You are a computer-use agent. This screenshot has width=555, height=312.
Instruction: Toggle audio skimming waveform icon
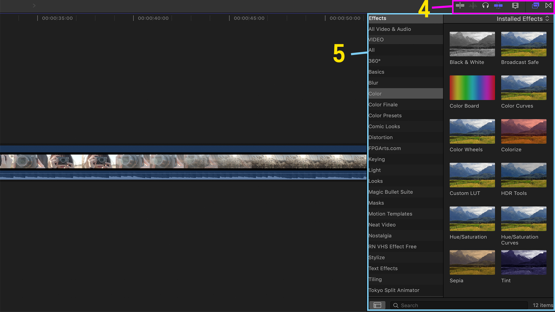point(473,5)
